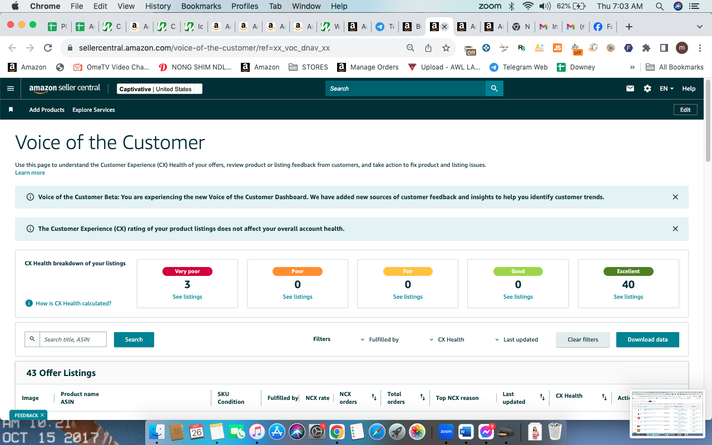This screenshot has width=712, height=445.
Task: Open How is CX Health calculated link
Action: coord(73,303)
